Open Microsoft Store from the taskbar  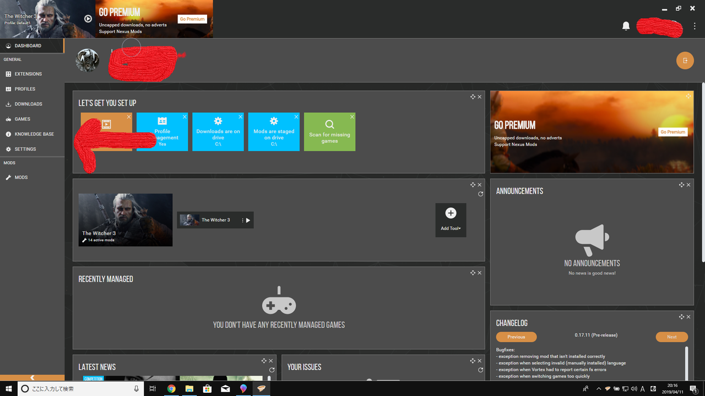point(207,389)
